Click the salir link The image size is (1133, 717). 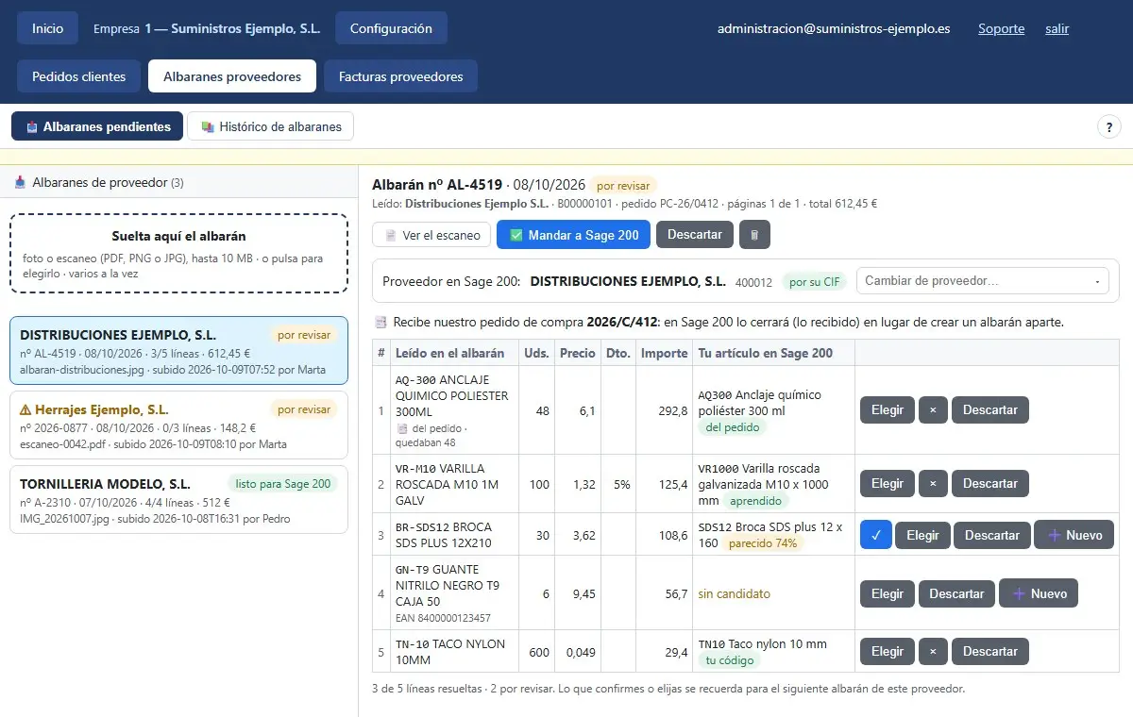tap(1057, 28)
